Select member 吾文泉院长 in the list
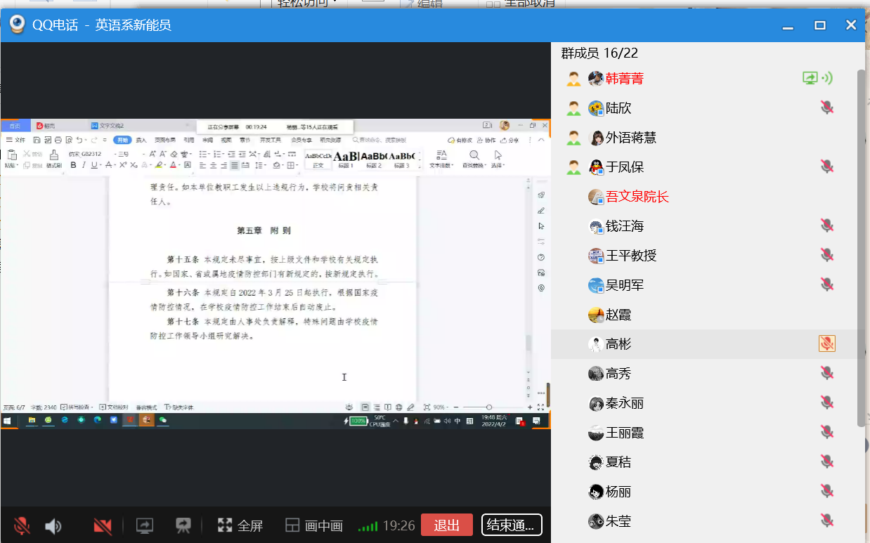The image size is (870, 543). [637, 197]
